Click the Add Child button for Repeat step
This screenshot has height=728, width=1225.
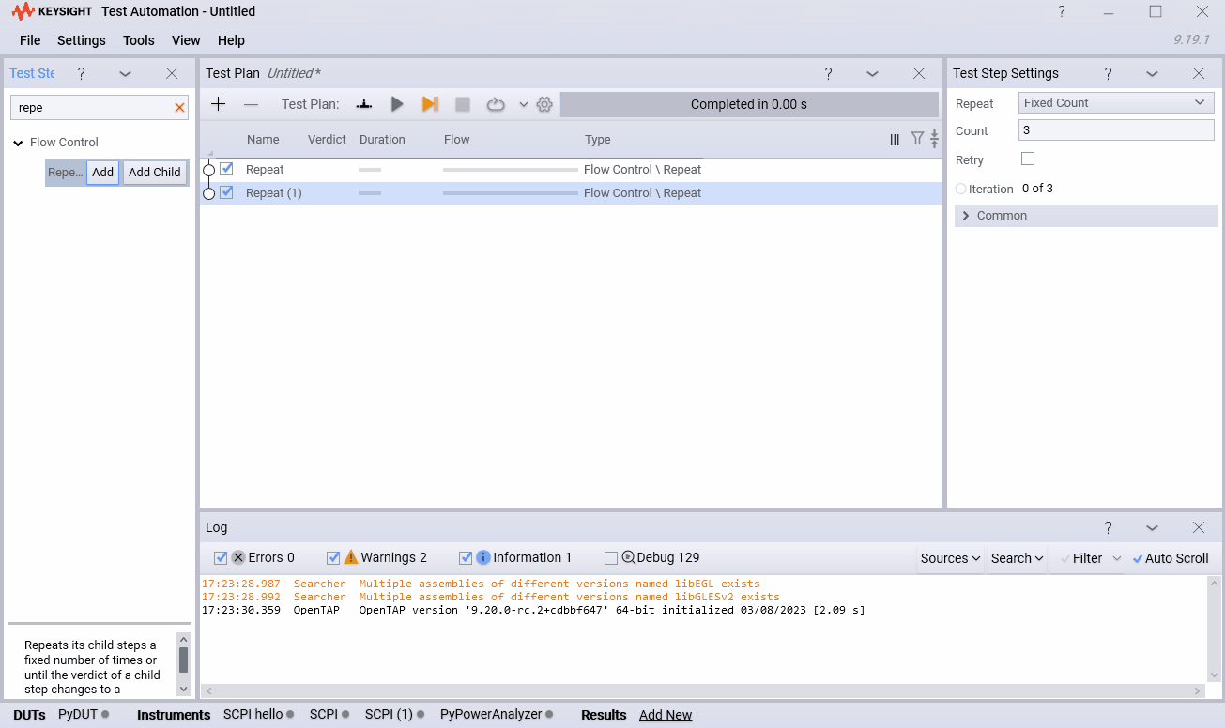click(154, 172)
